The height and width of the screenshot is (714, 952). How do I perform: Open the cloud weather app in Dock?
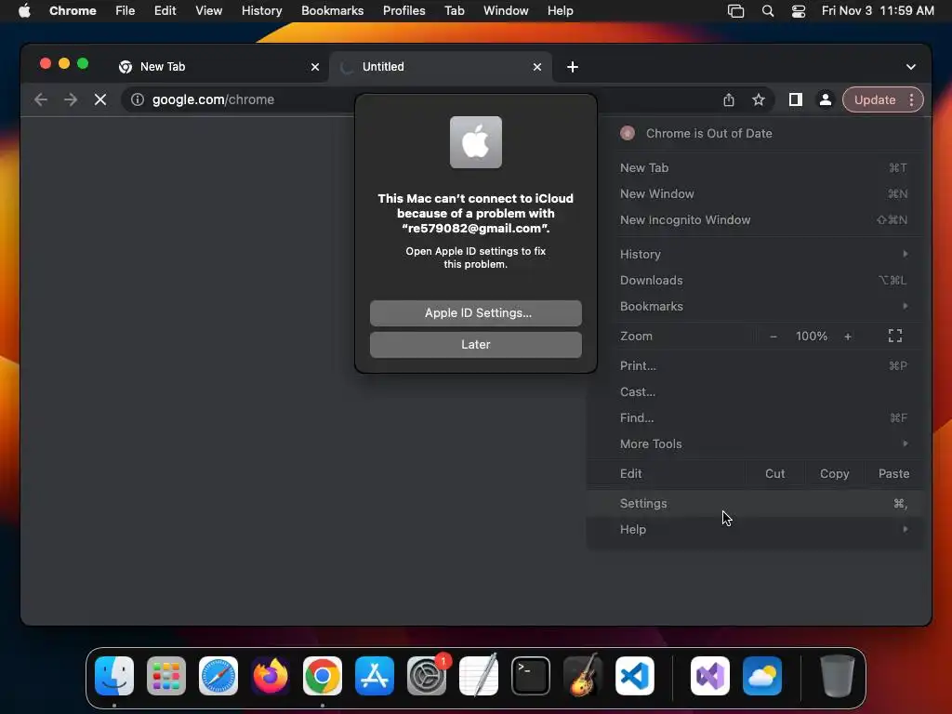coord(762,676)
